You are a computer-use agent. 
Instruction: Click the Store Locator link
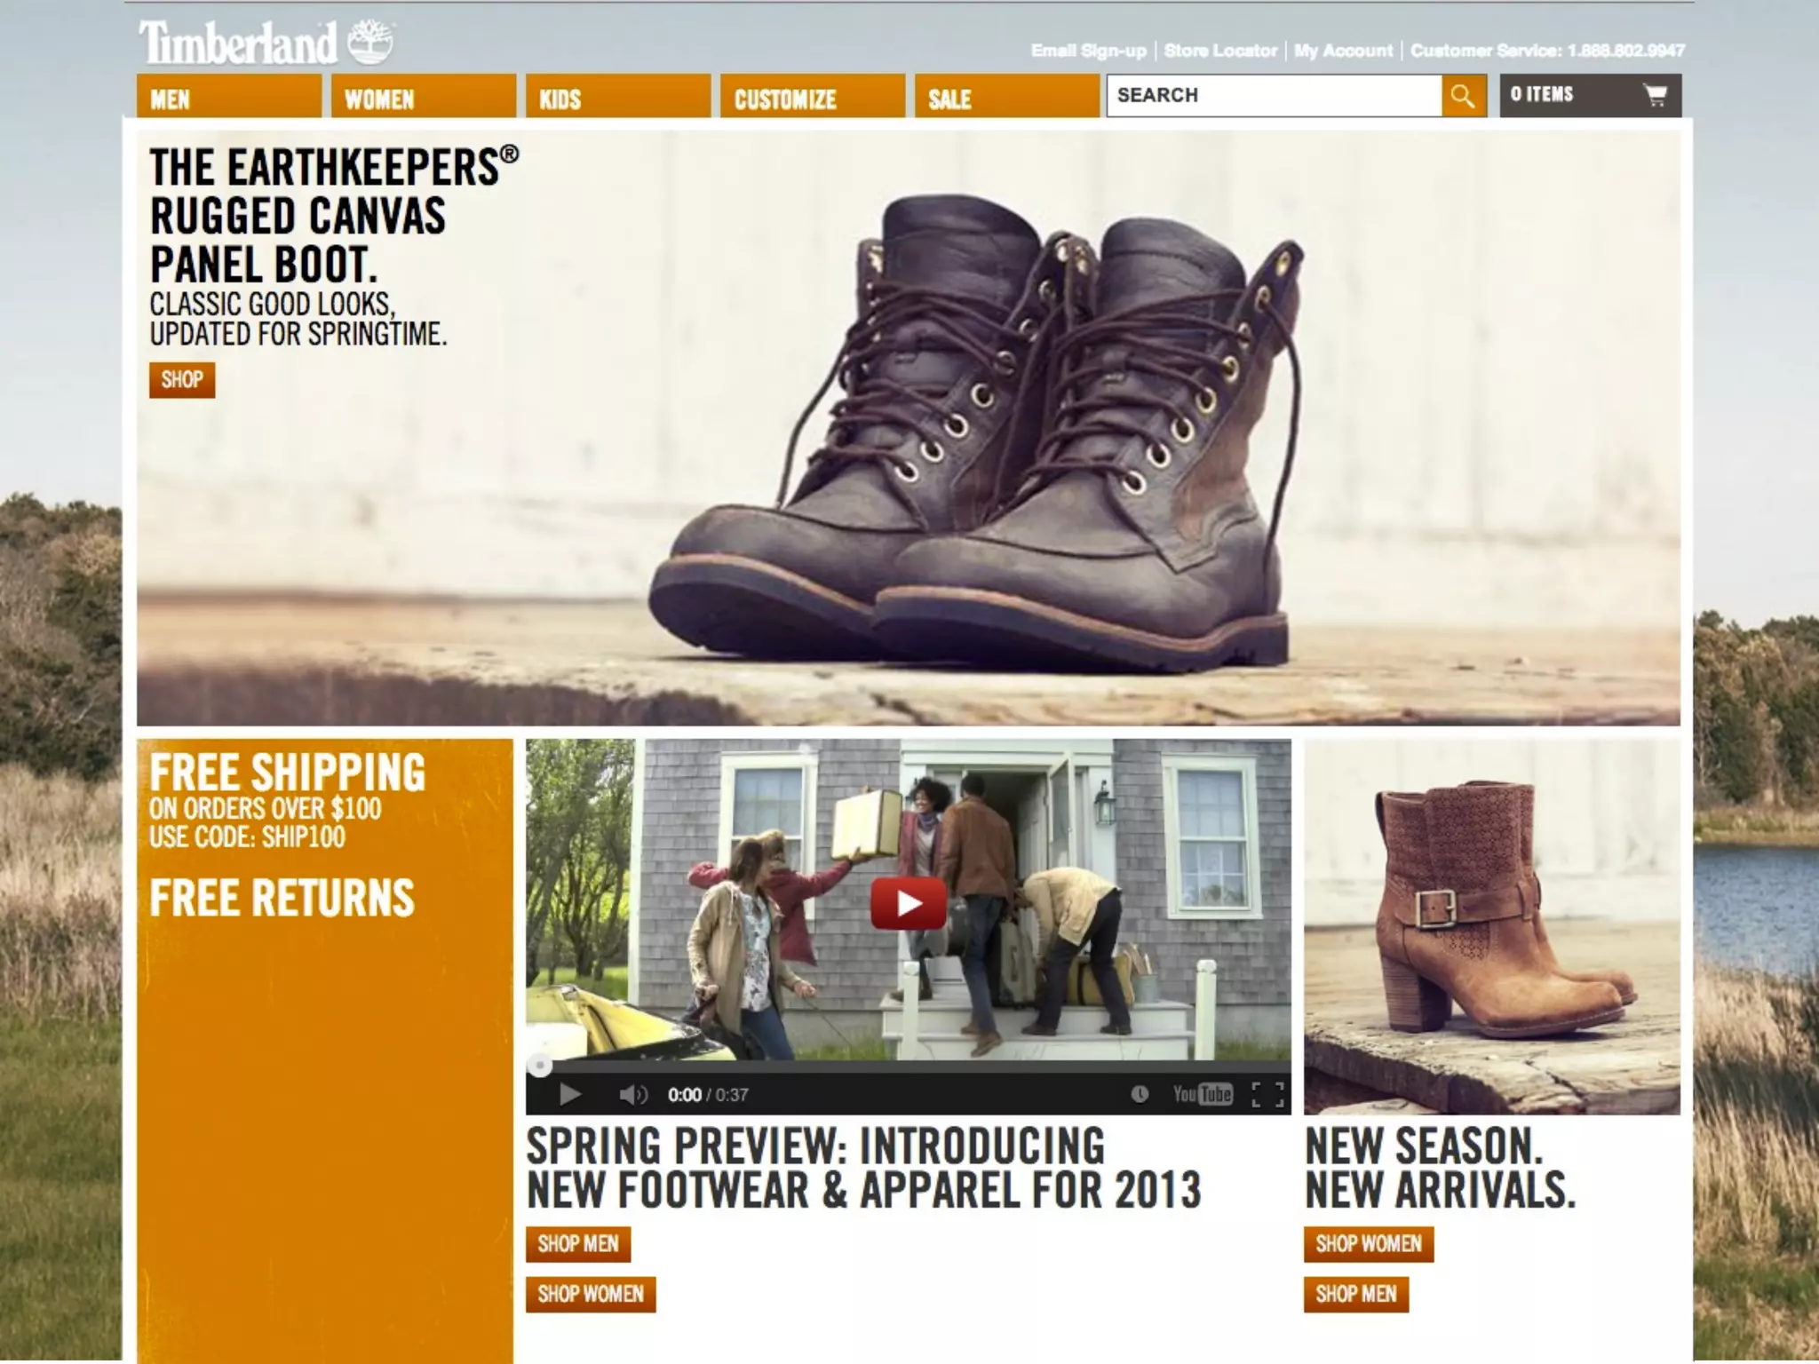[x=1220, y=51]
